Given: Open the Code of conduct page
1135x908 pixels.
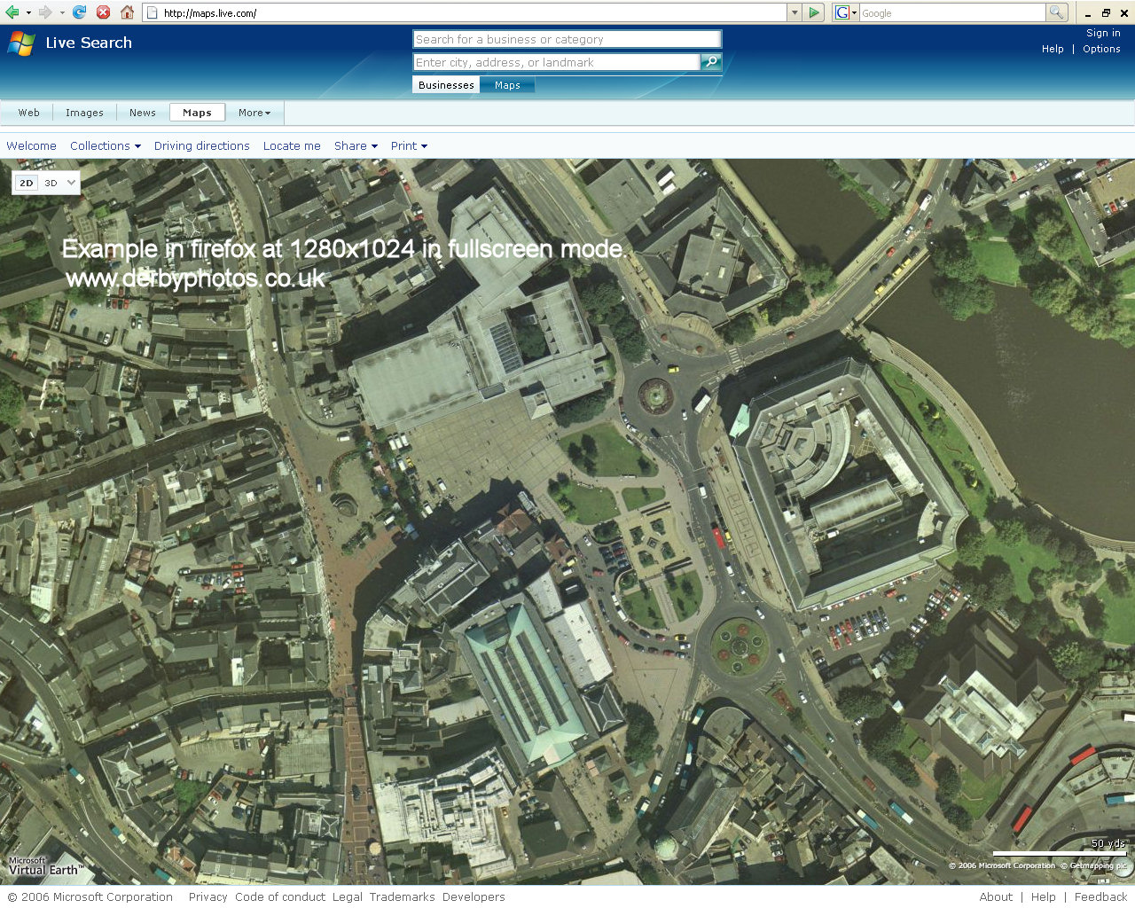Looking at the screenshot, I should tap(280, 896).
